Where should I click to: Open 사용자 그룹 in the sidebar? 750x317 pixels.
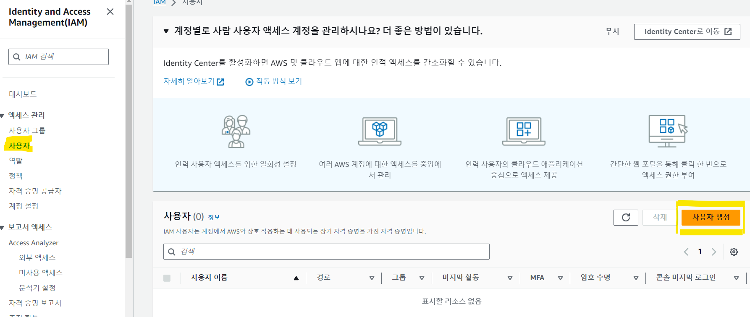(x=27, y=130)
